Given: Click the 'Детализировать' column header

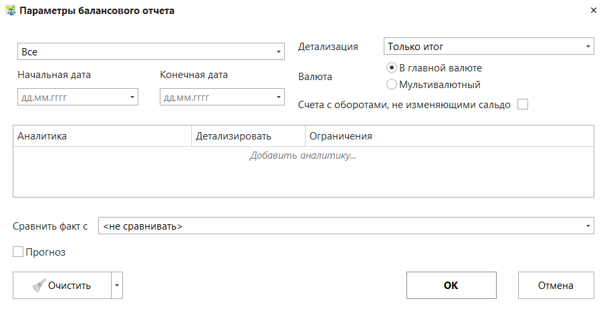Looking at the screenshot, I should [x=247, y=136].
